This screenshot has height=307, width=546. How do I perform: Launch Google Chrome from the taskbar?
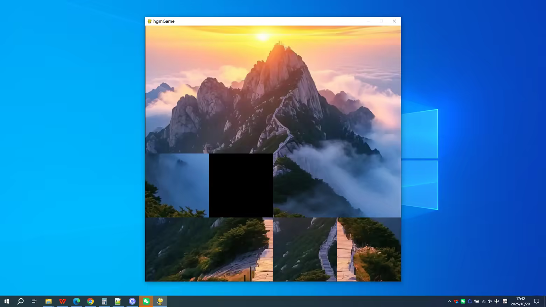[x=90, y=301]
